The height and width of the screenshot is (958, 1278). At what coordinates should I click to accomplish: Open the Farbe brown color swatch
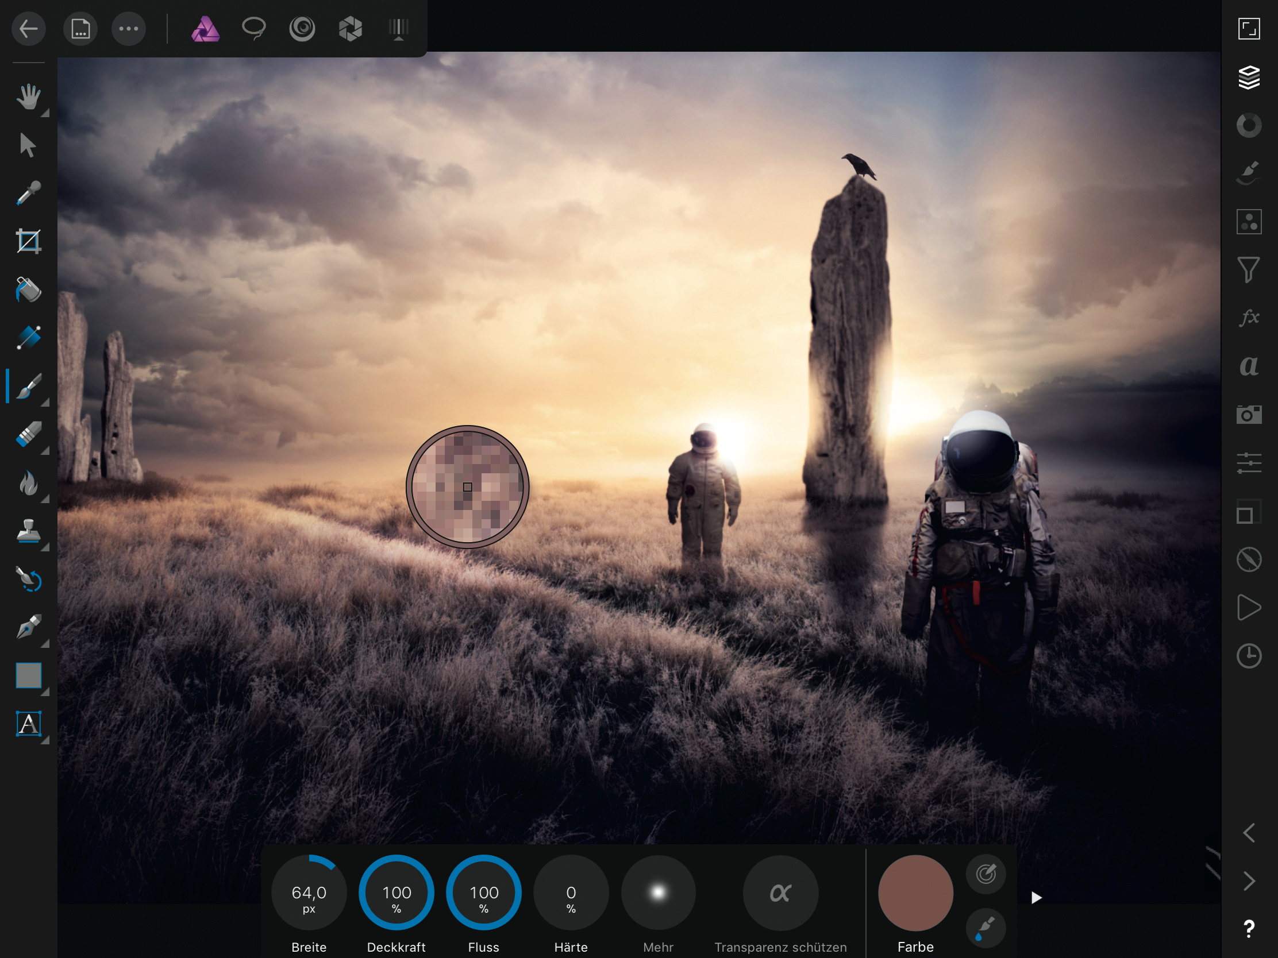(x=915, y=893)
